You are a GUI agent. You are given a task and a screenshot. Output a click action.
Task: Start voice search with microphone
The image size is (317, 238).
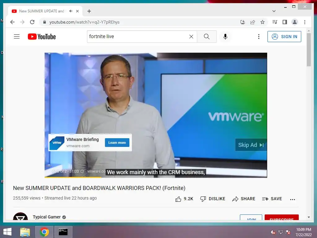coord(225,37)
